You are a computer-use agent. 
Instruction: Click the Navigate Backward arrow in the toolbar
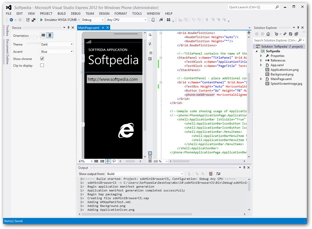pyautogui.click(x=11, y=20)
